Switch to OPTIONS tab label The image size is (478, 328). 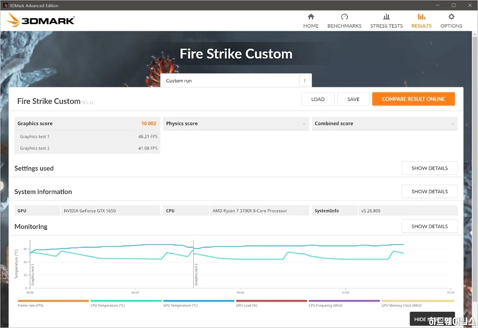pos(451,26)
